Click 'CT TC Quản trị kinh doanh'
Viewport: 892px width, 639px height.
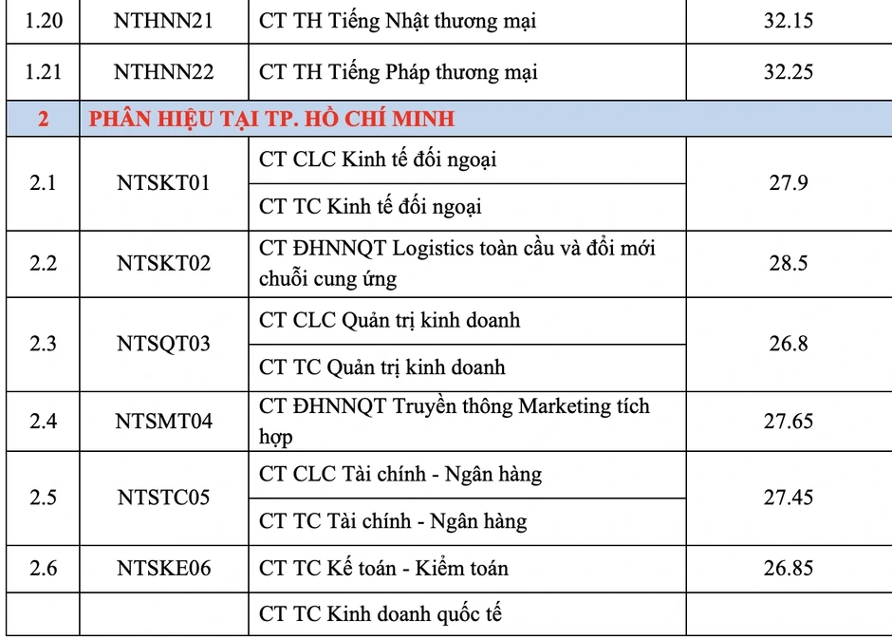pyautogui.click(x=381, y=367)
